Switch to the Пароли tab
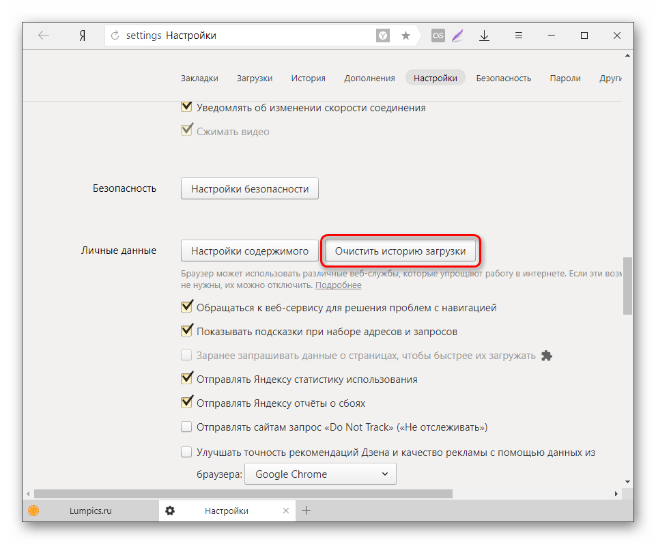This screenshot has width=656, height=544. pos(565,78)
